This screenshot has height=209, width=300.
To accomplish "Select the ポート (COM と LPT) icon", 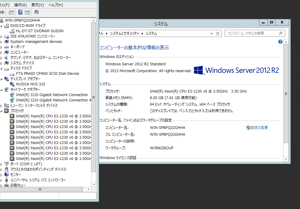I will click(x=7, y=164).
